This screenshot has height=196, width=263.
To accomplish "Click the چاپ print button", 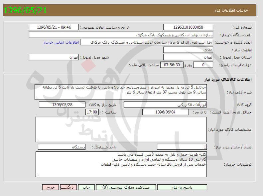I will [86, 187].
